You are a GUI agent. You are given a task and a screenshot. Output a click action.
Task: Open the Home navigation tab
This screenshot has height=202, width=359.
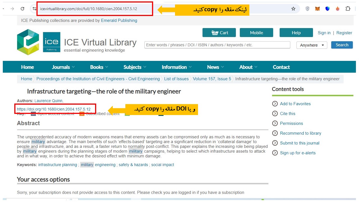(x=27, y=67)
